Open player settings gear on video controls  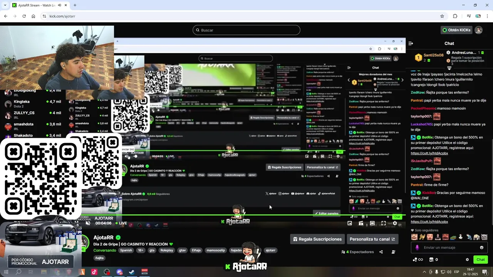(395, 223)
